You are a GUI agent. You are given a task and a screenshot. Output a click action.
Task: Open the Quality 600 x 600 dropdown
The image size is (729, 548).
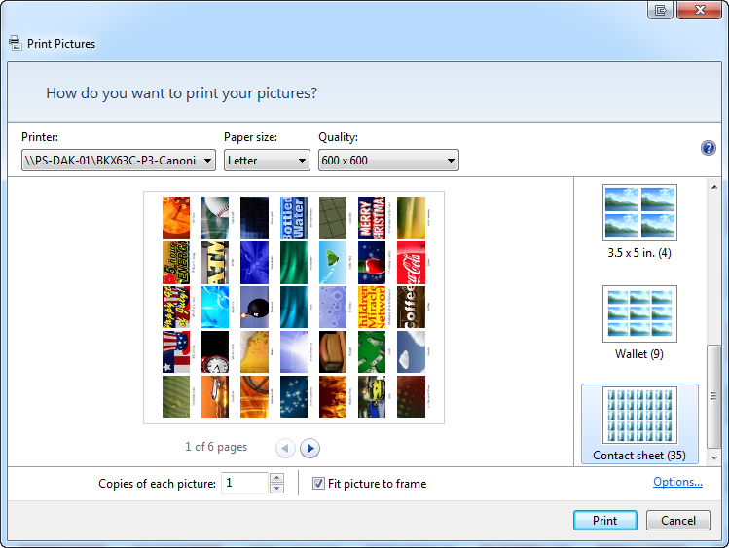tap(388, 161)
